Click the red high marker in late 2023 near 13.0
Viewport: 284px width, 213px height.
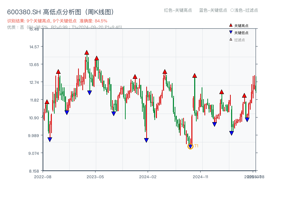(135, 77)
